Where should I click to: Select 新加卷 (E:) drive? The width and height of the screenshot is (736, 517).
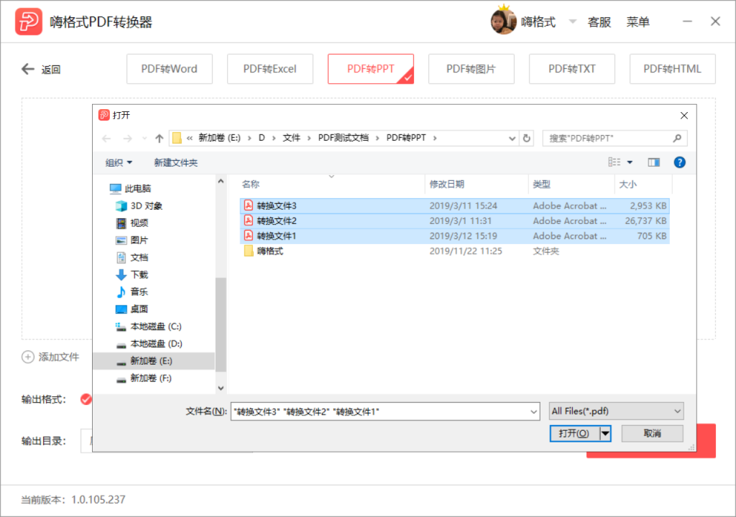coord(154,360)
